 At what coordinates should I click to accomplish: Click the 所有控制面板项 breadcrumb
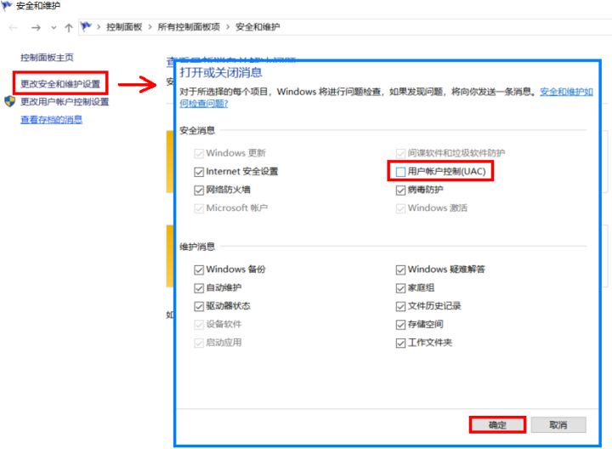pos(189,27)
